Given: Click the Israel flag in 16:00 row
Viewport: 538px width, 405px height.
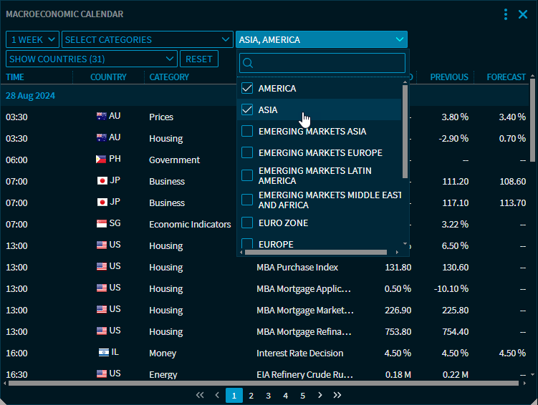Looking at the screenshot, I should pyautogui.click(x=104, y=353).
